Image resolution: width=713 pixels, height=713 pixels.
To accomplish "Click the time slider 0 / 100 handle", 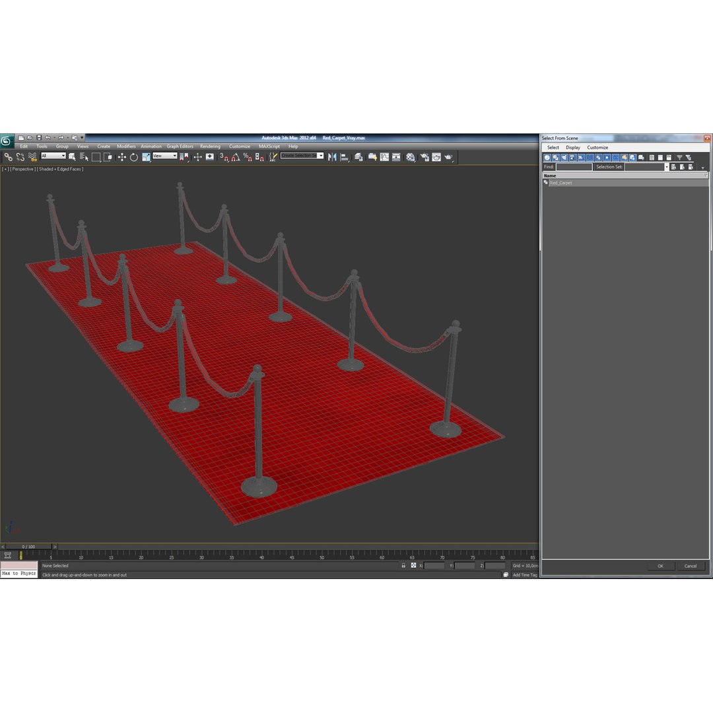I will [x=28, y=547].
